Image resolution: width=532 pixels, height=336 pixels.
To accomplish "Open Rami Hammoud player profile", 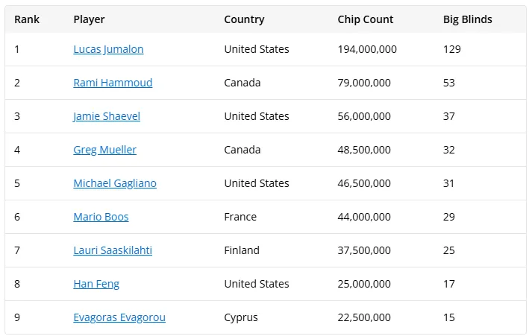I will point(113,83).
